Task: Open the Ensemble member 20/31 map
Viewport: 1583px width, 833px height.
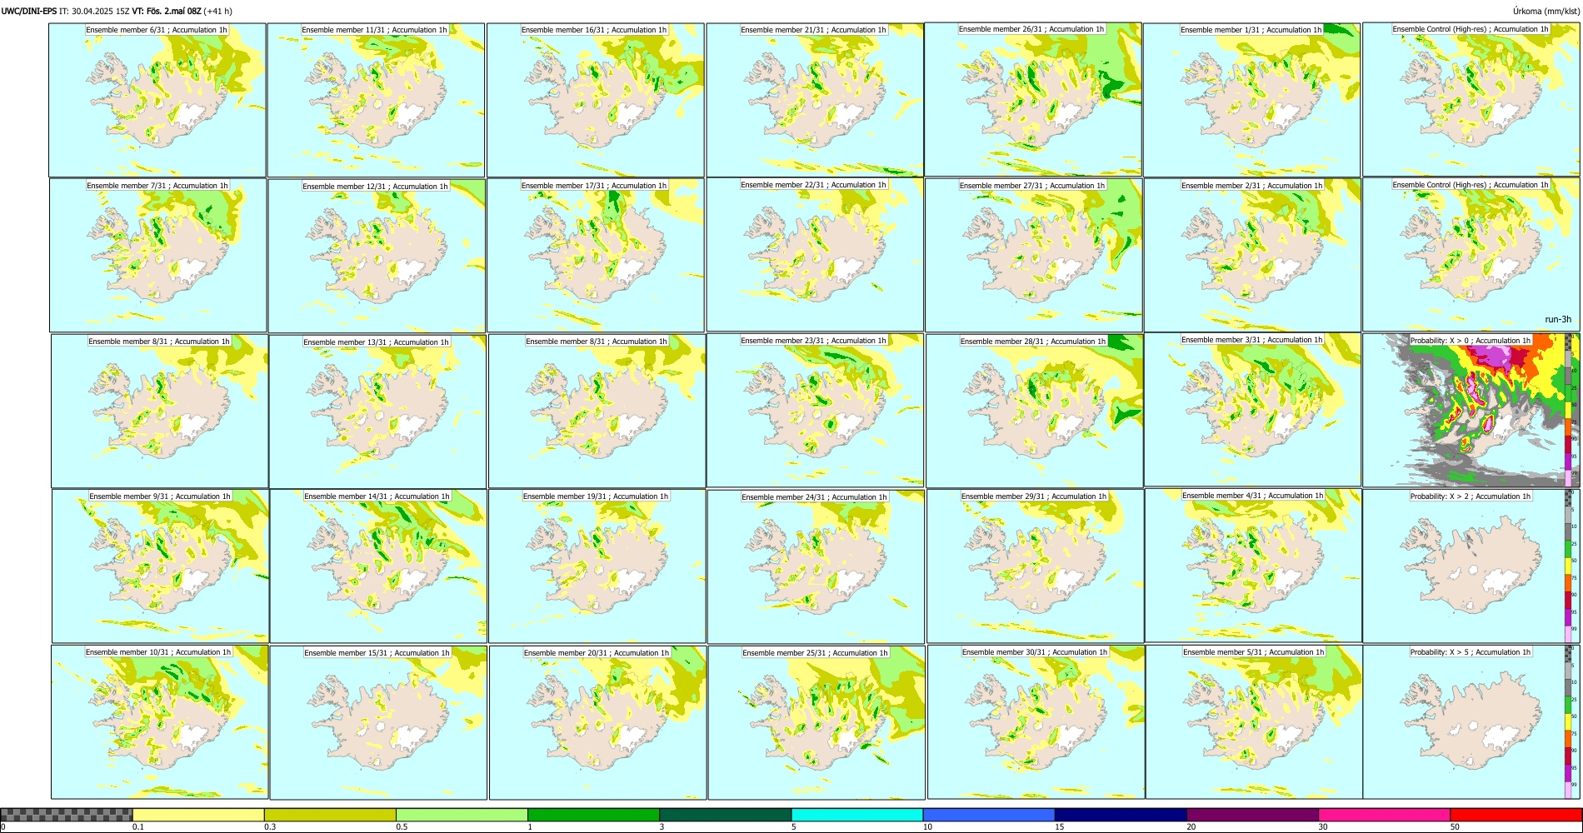Action: click(x=597, y=723)
